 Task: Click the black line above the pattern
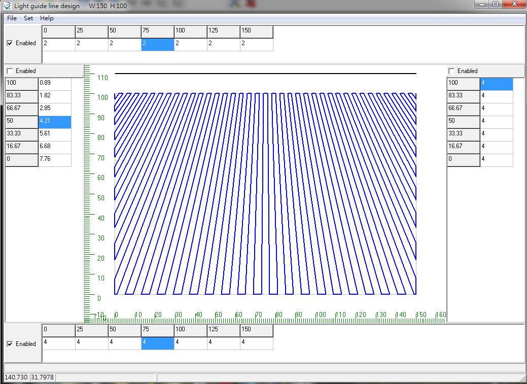pos(265,74)
